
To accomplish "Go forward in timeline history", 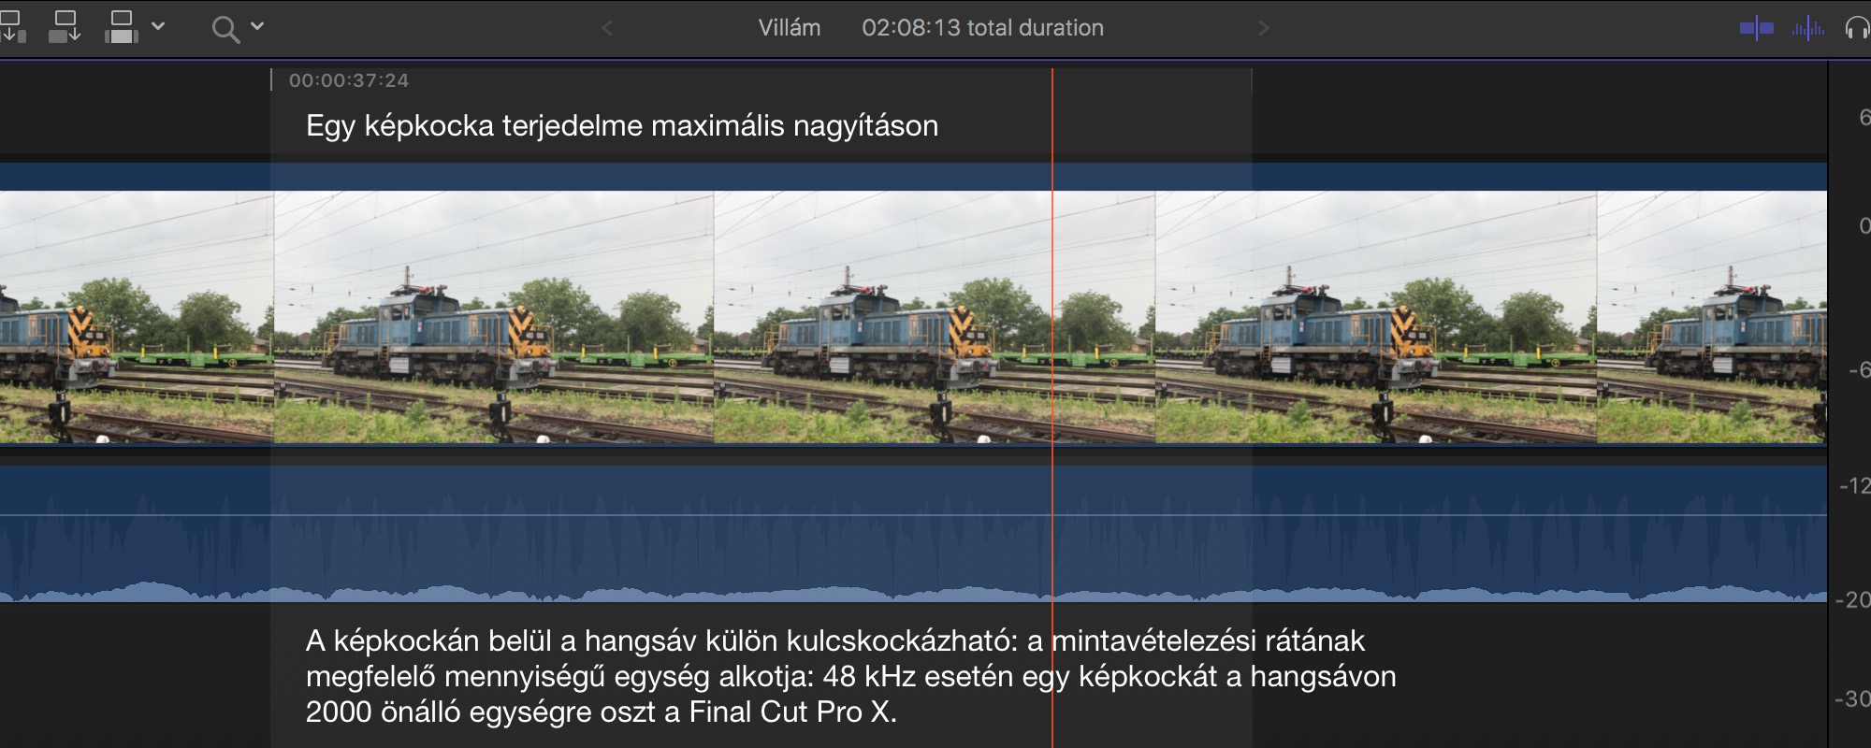I will click(x=1264, y=28).
